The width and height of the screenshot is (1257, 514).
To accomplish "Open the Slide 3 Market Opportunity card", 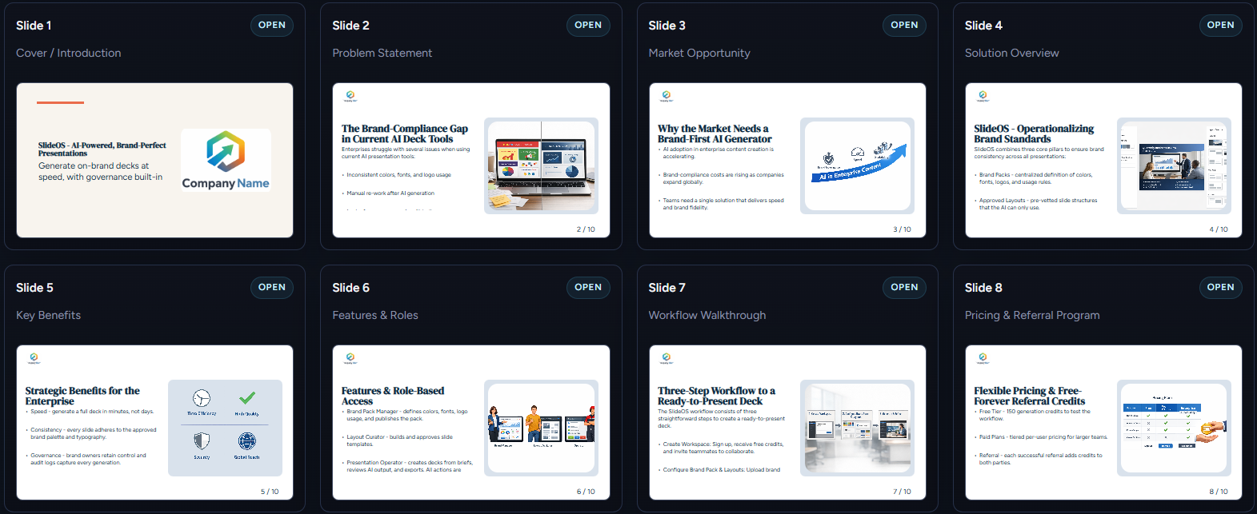I will pos(904,26).
